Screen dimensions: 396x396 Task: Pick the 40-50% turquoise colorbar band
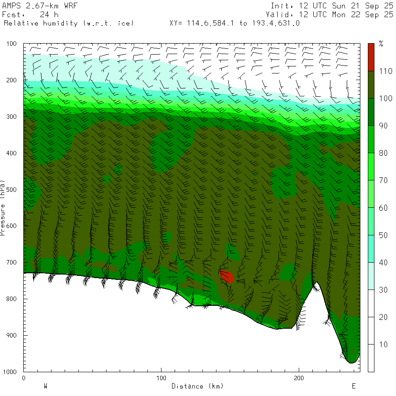click(371, 249)
